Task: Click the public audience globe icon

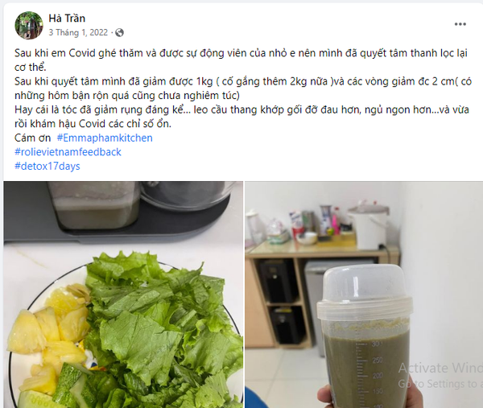Action: (119, 33)
